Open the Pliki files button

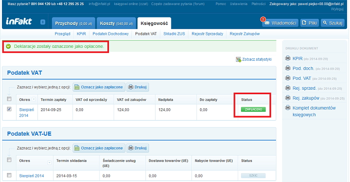pyautogui.click(x=309, y=23)
